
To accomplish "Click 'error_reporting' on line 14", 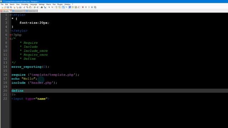I will [26, 67].
